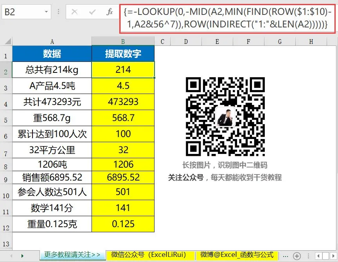
Task: Select yellow cell with value 4.5
Action: point(123,86)
